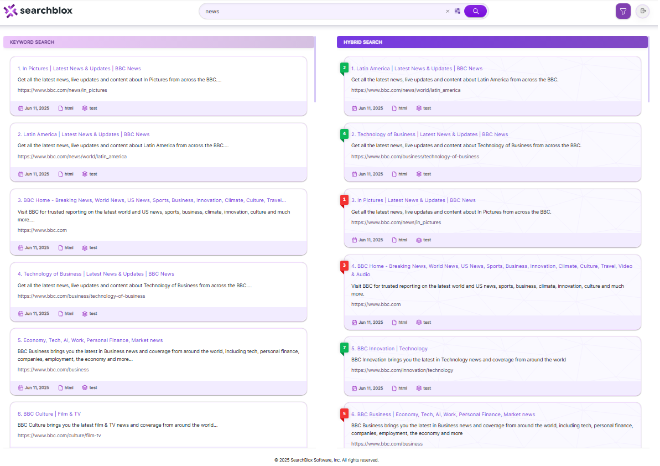The width and height of the screenshot is (660, 466).
Task: Click green rank badge 4 on hybrid Technology of Business
Action: click(x=345, y=134)
